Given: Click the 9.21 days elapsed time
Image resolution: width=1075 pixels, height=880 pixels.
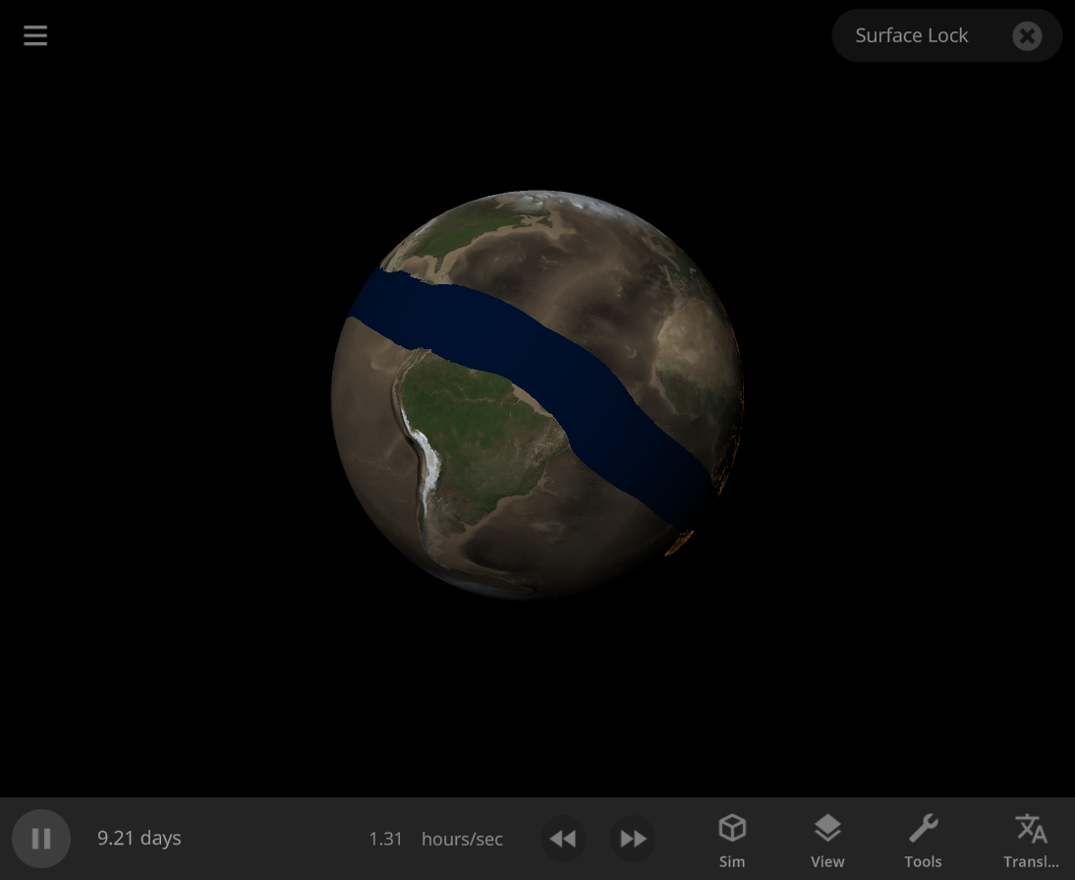Looking at the screenshot, I should (x=140, y=838).
